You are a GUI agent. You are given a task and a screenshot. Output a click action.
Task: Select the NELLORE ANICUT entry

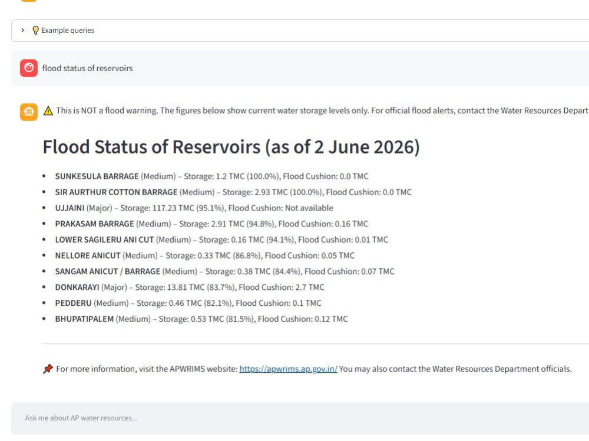205,256
